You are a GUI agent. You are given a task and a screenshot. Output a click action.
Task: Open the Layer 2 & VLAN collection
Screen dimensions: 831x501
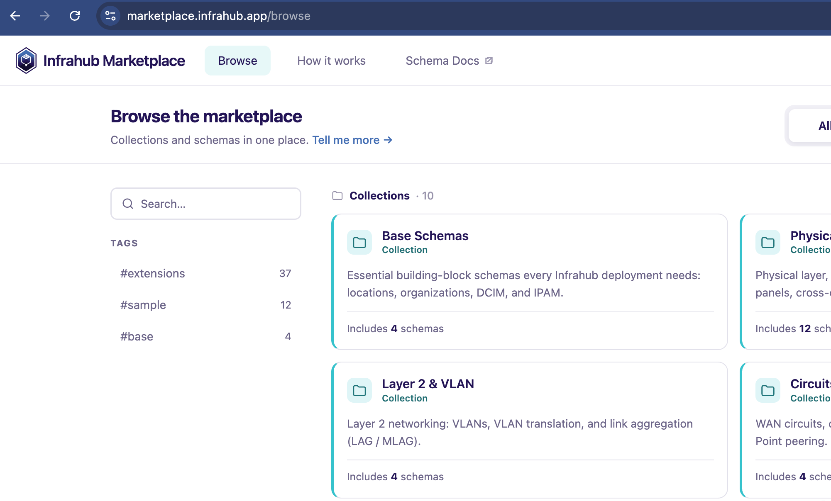428,384
